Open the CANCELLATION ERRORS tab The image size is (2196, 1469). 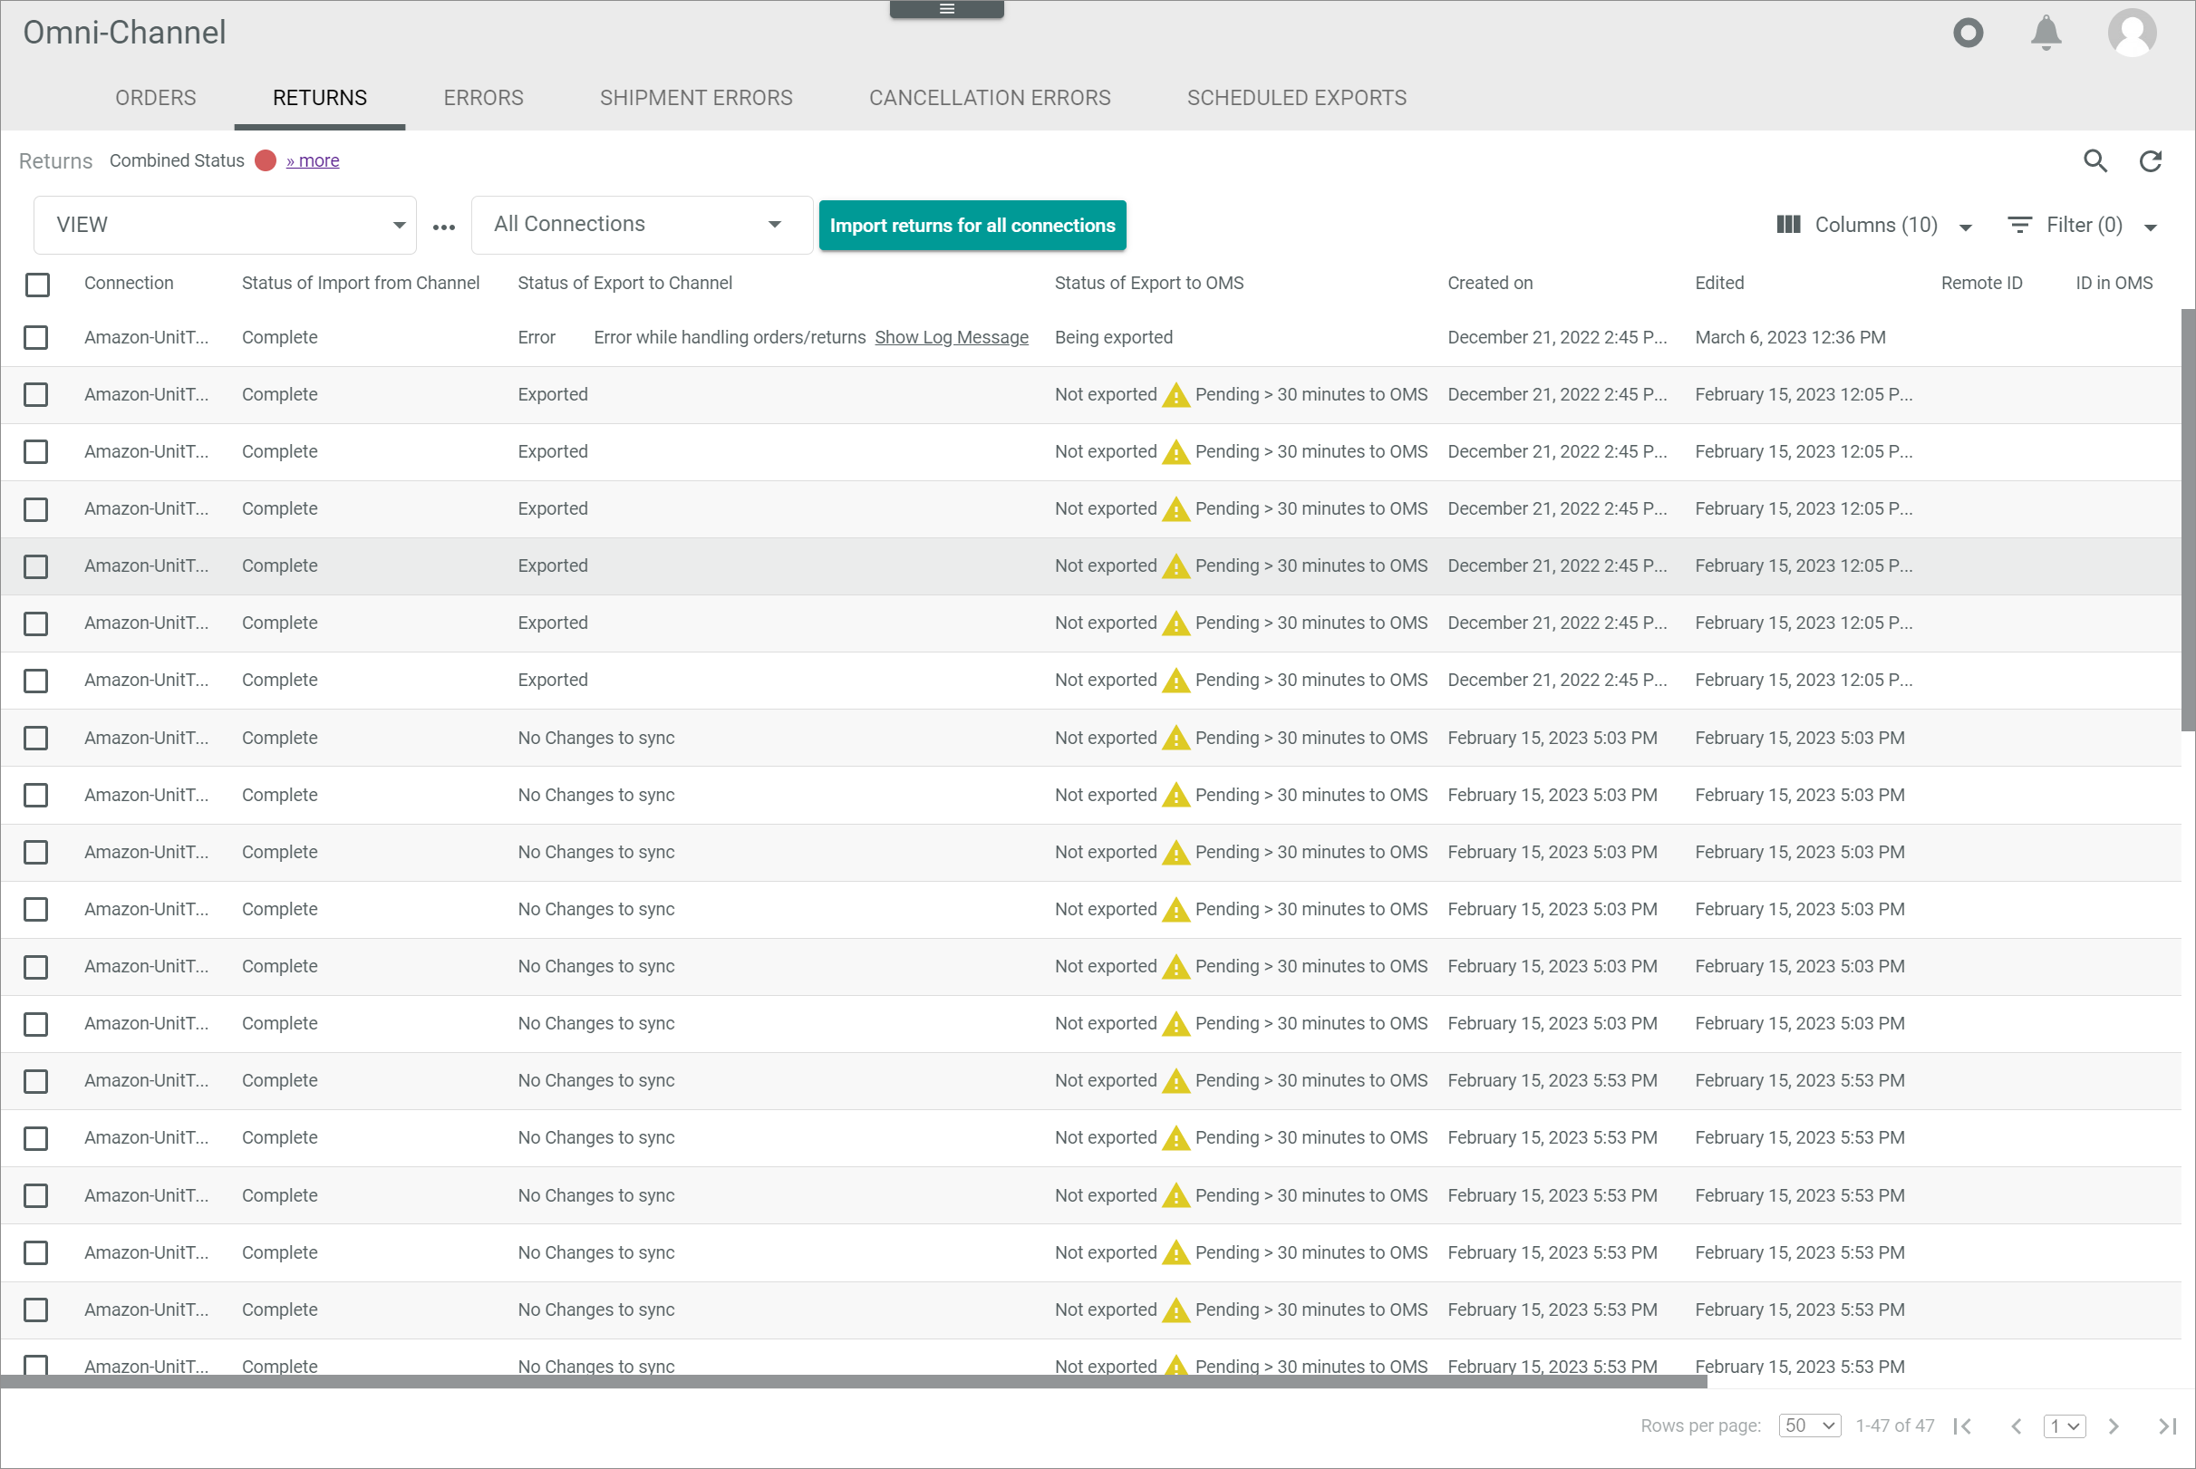pos(990,98)
